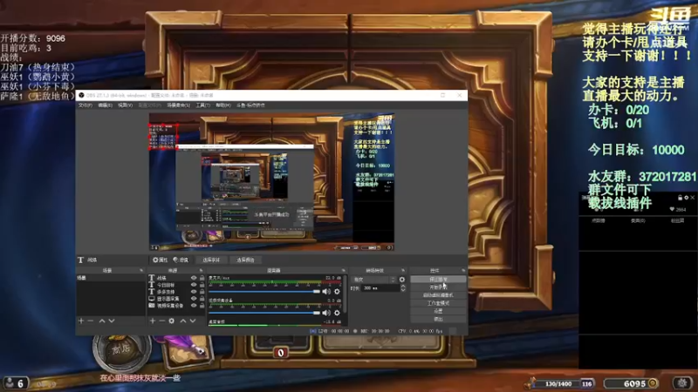Toggle lock on first text source 战绩
The width and height of the screenshot is (698, 392).
tap(202, 278)
